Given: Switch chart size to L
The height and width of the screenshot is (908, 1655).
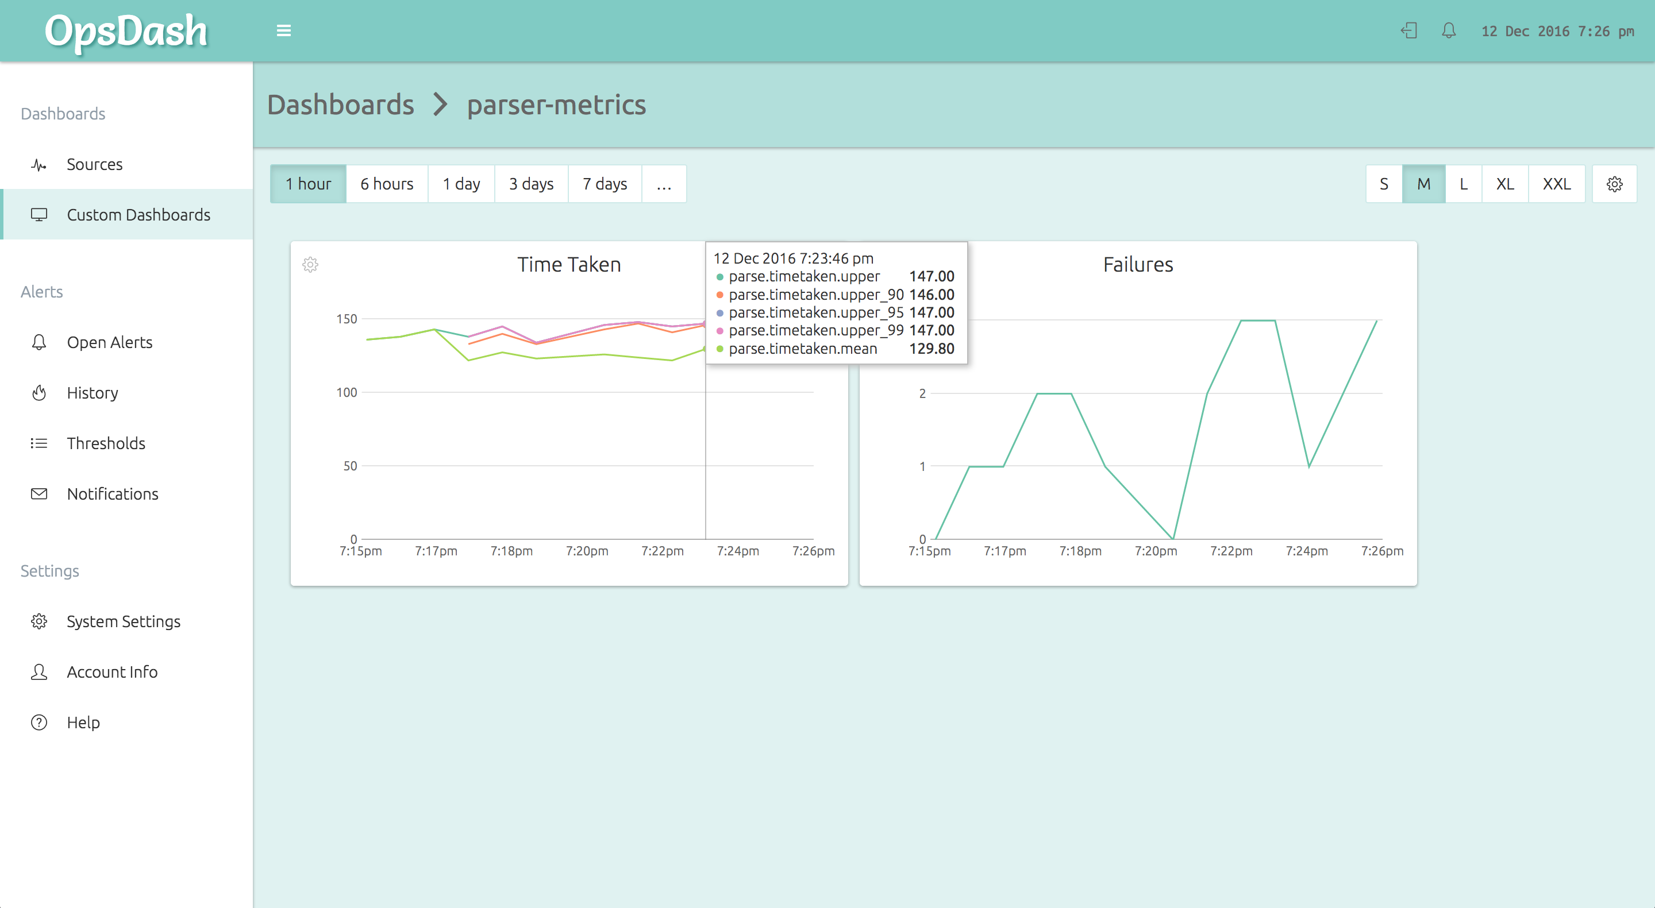Looking at the screenshot, I should pyautogui.click(x=1464, y=184).
